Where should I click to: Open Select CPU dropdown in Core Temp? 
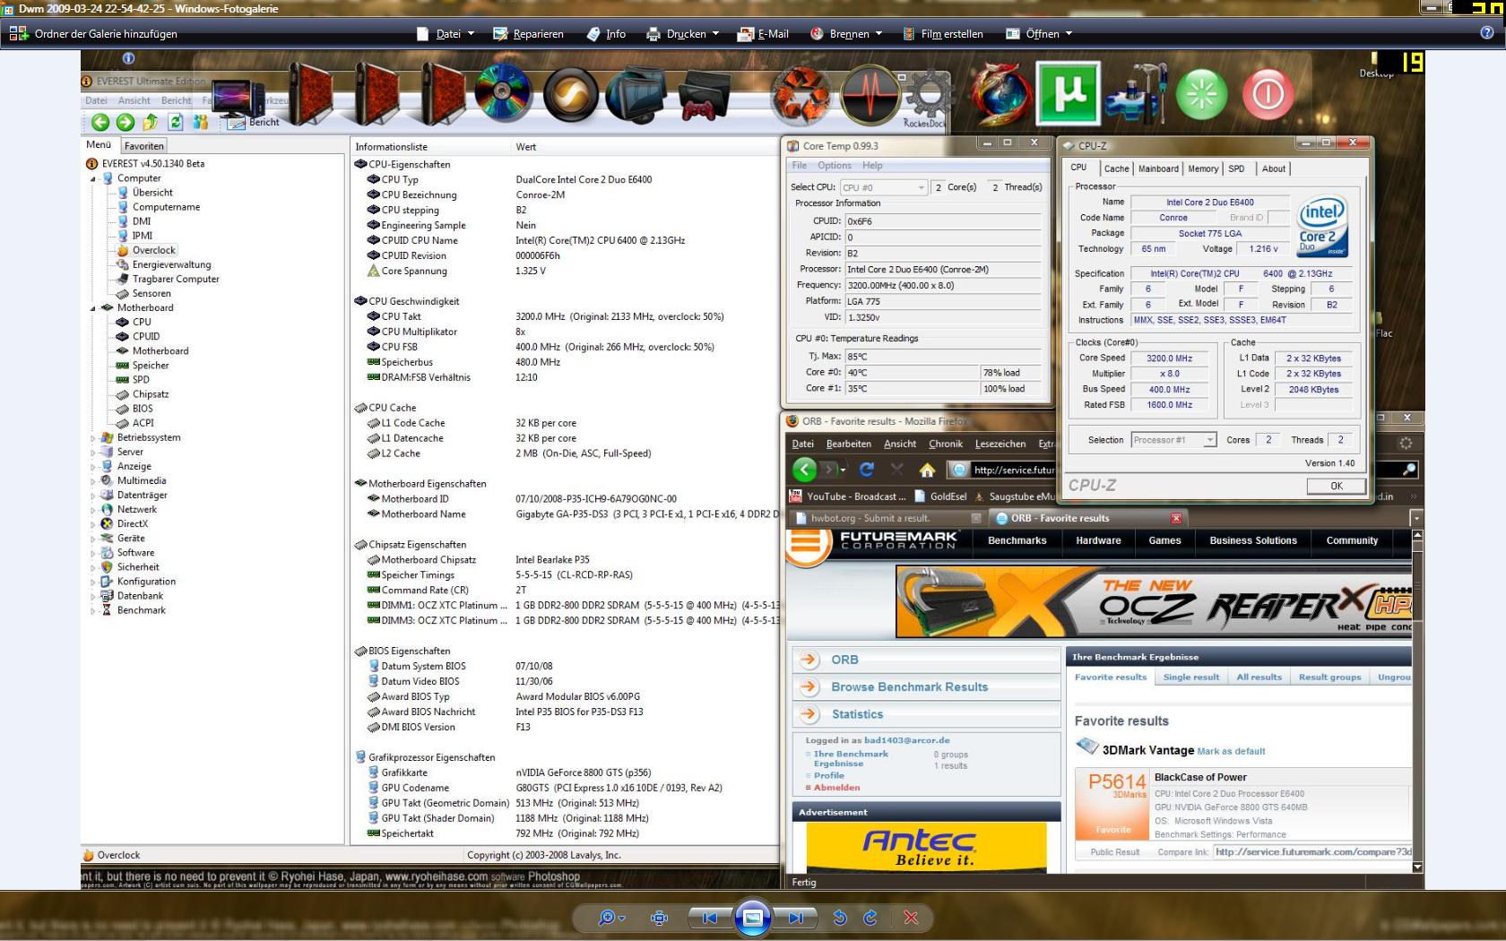click(x=883, y=187)
